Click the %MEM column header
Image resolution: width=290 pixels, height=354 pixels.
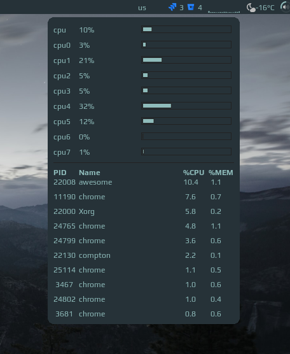221,173
